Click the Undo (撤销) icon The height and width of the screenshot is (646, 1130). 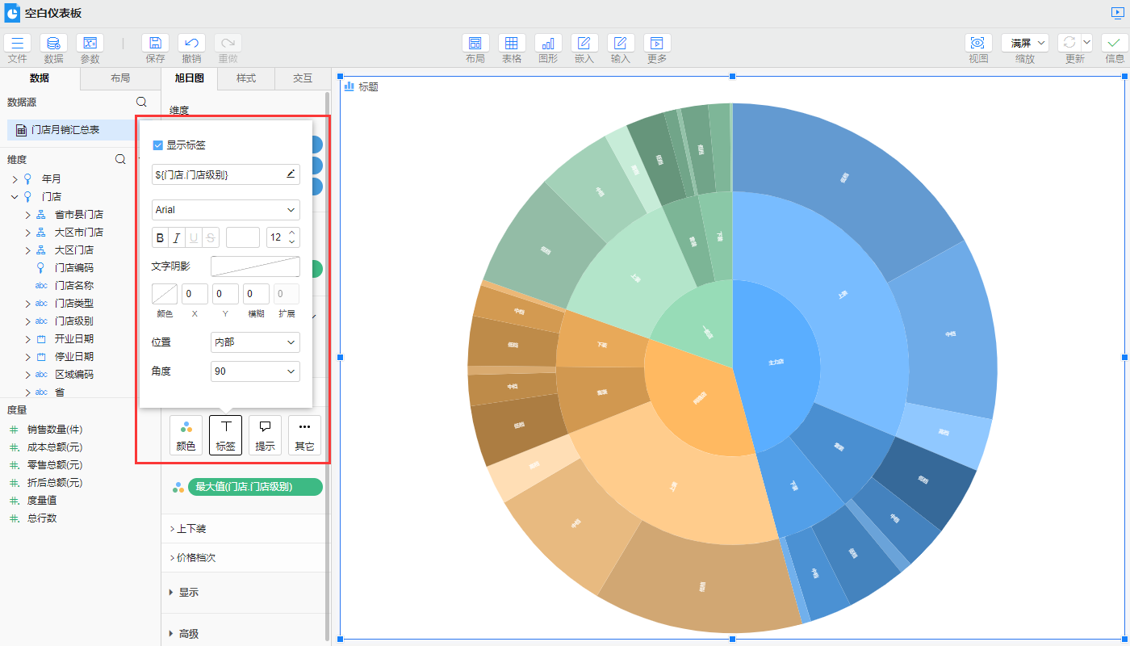tap(191, 44)
